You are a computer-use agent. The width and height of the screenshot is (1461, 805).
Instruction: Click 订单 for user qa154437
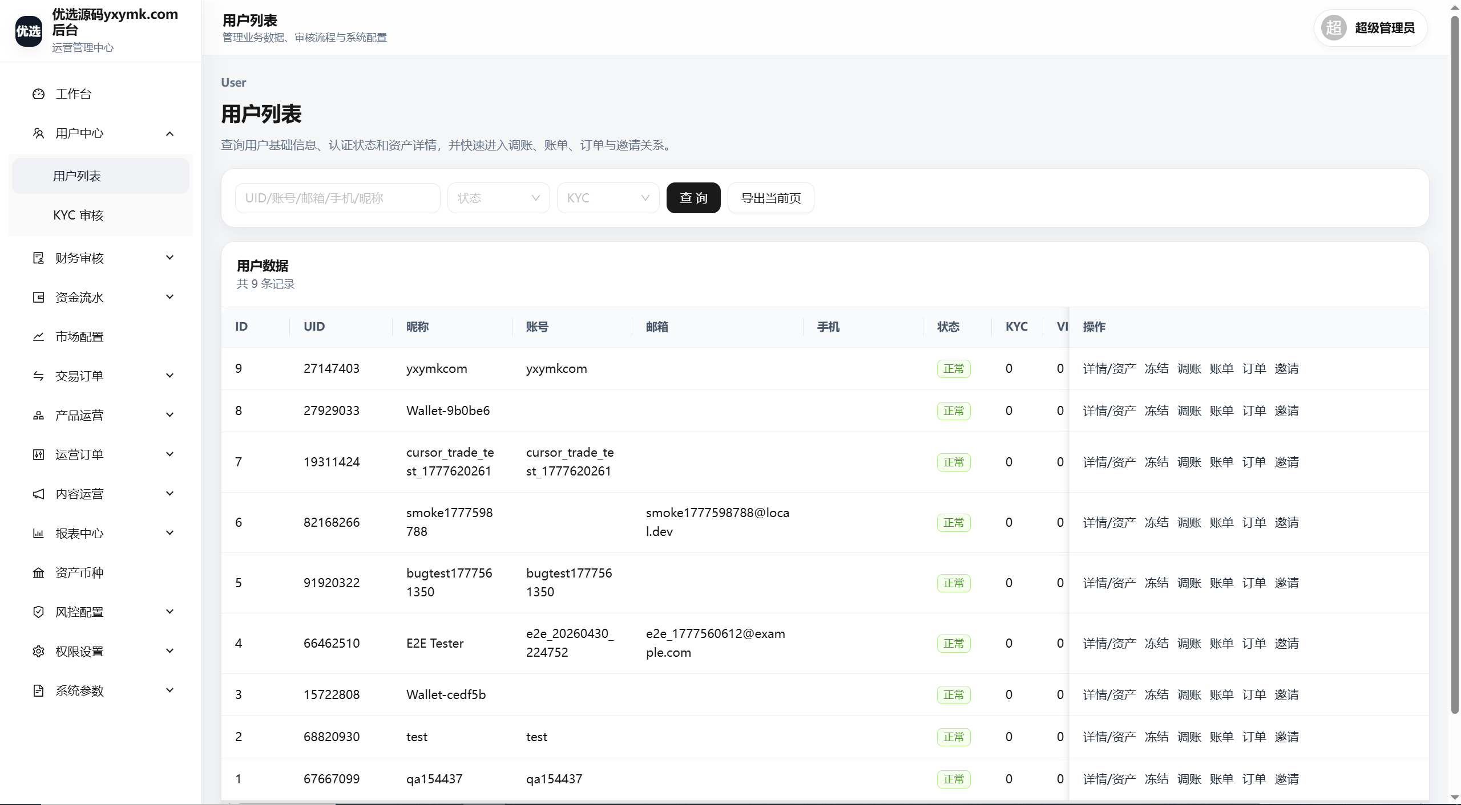(x=1254, y=779)
